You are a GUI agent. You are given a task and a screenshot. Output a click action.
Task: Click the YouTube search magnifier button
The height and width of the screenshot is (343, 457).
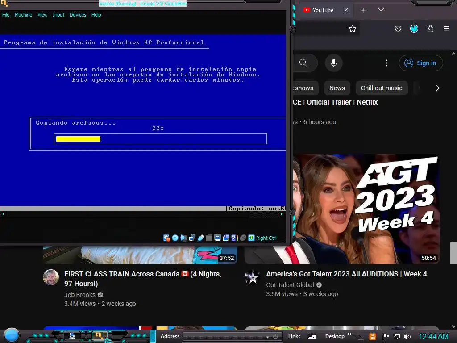tap(303, 63)
